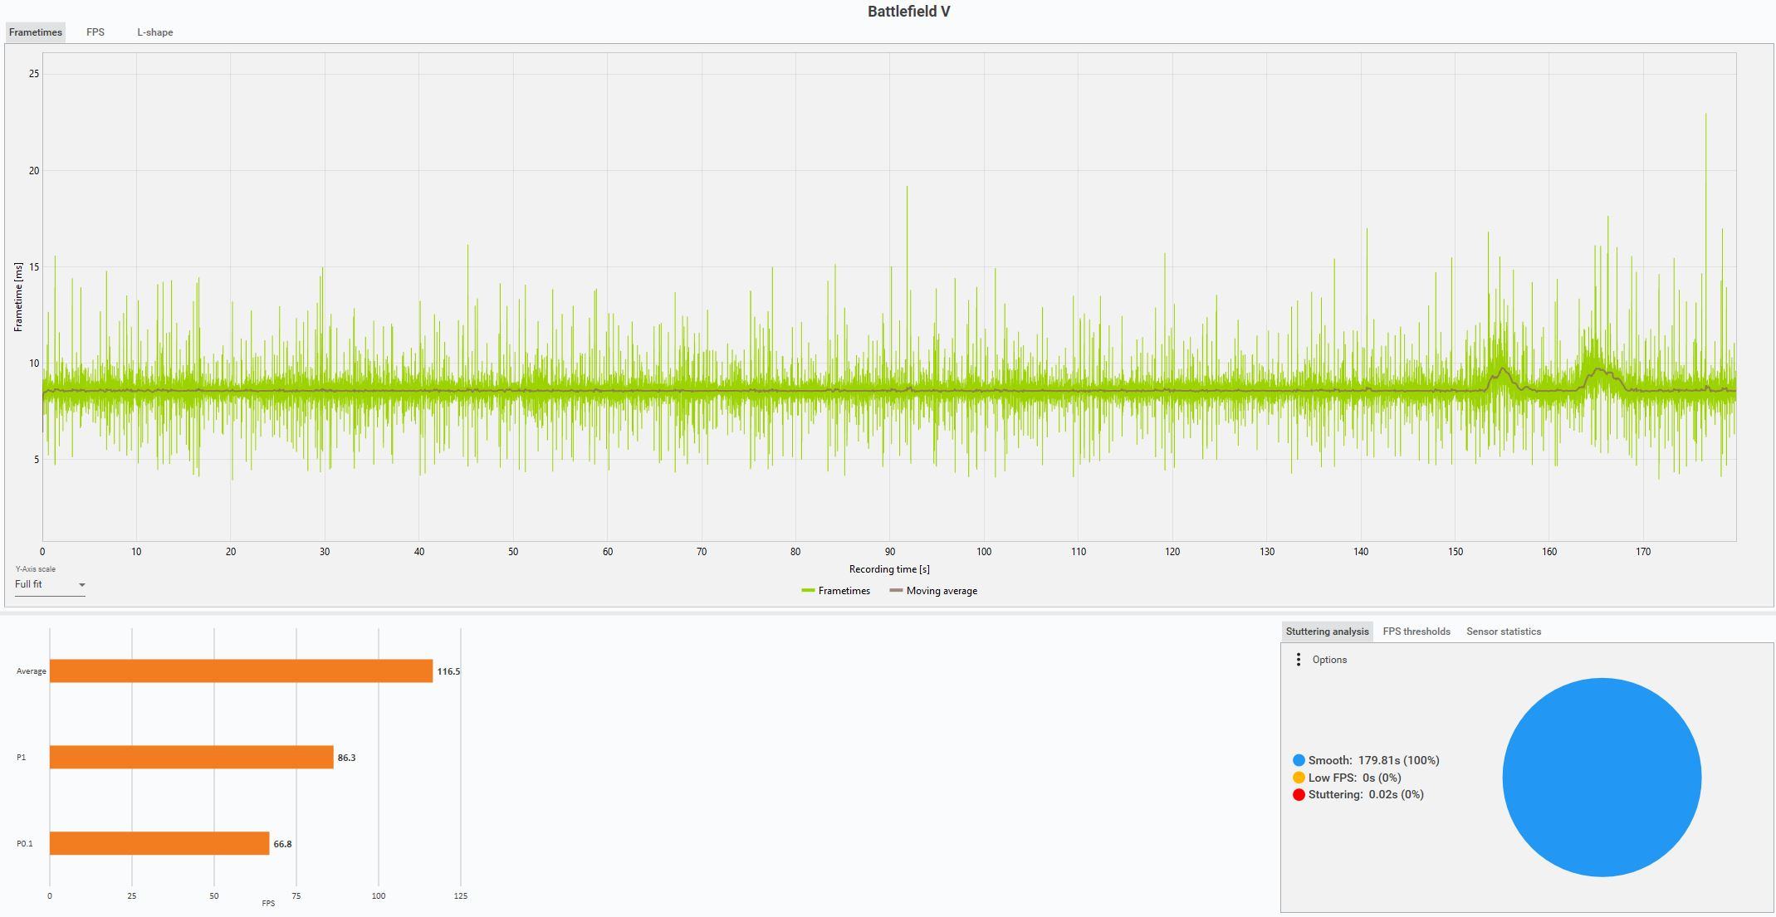This screenshot has width=1776, height=917.
Task: Click the Options label in stuttering panel
Action: pos(1329,660)
